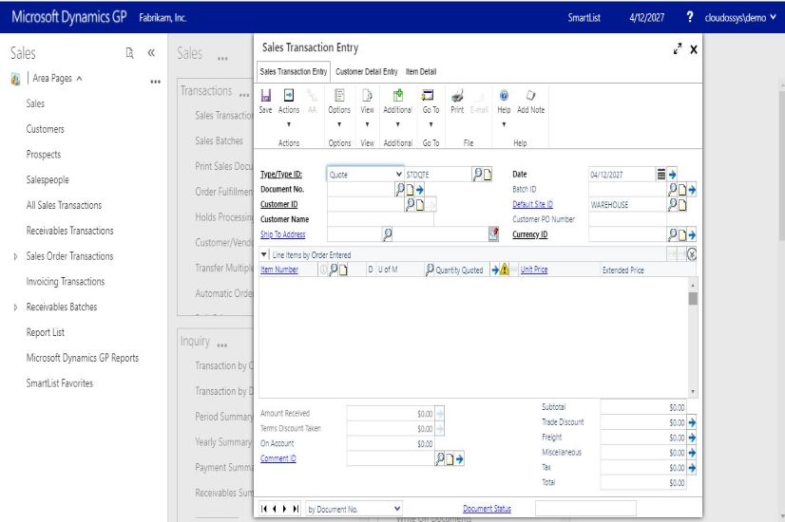Click the Freight expansion arrow
This screenshot has width=785, height=522.
coord(692,438)
